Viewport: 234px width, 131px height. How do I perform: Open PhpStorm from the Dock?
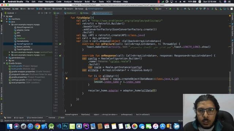click(x=86, y=126)
